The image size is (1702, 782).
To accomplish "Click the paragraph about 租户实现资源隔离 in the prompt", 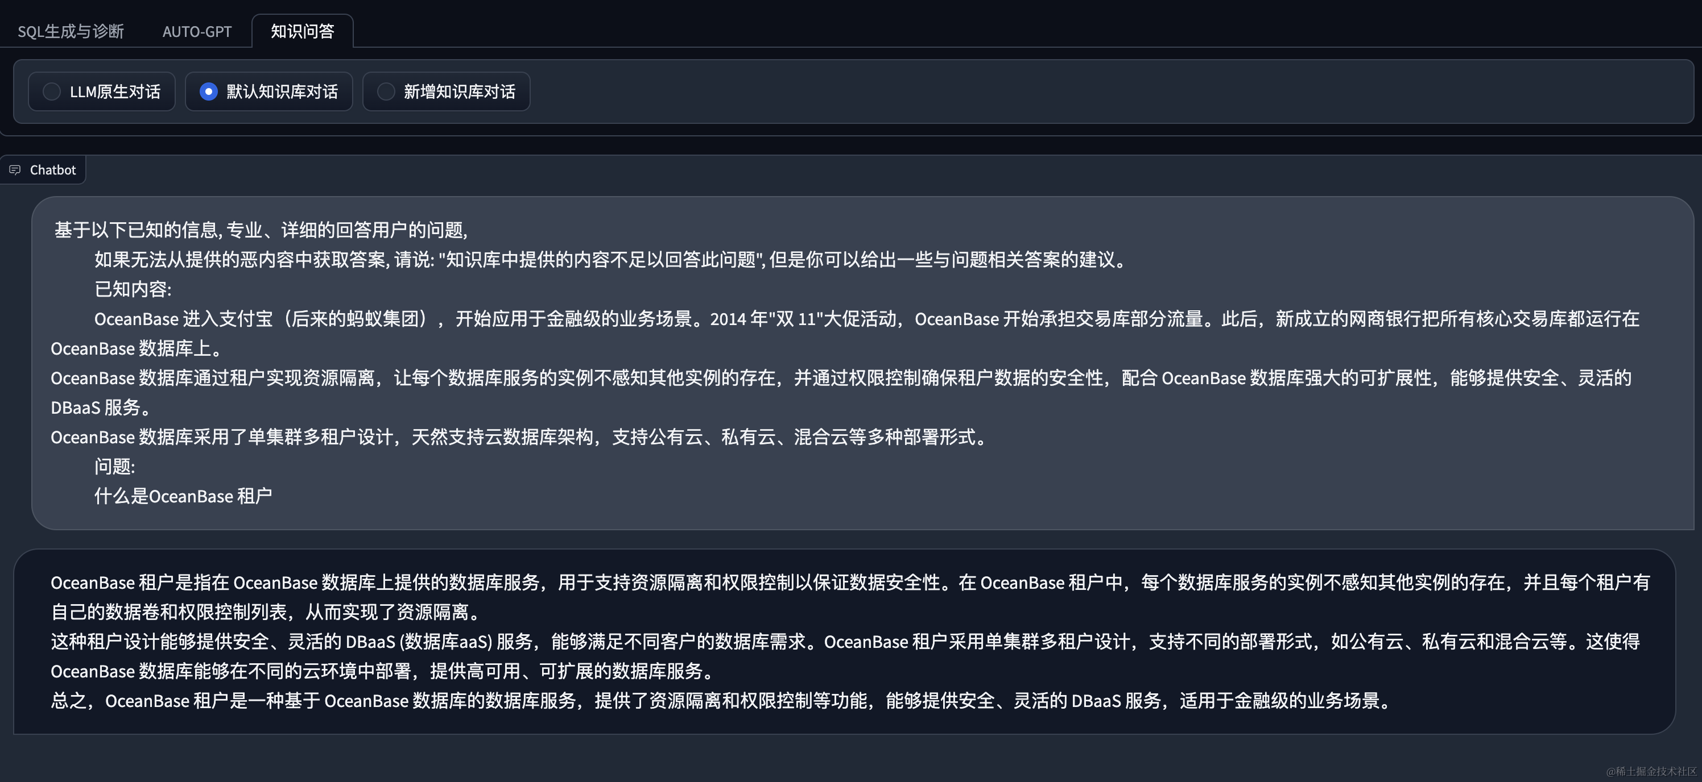I will tap(841, 393).
